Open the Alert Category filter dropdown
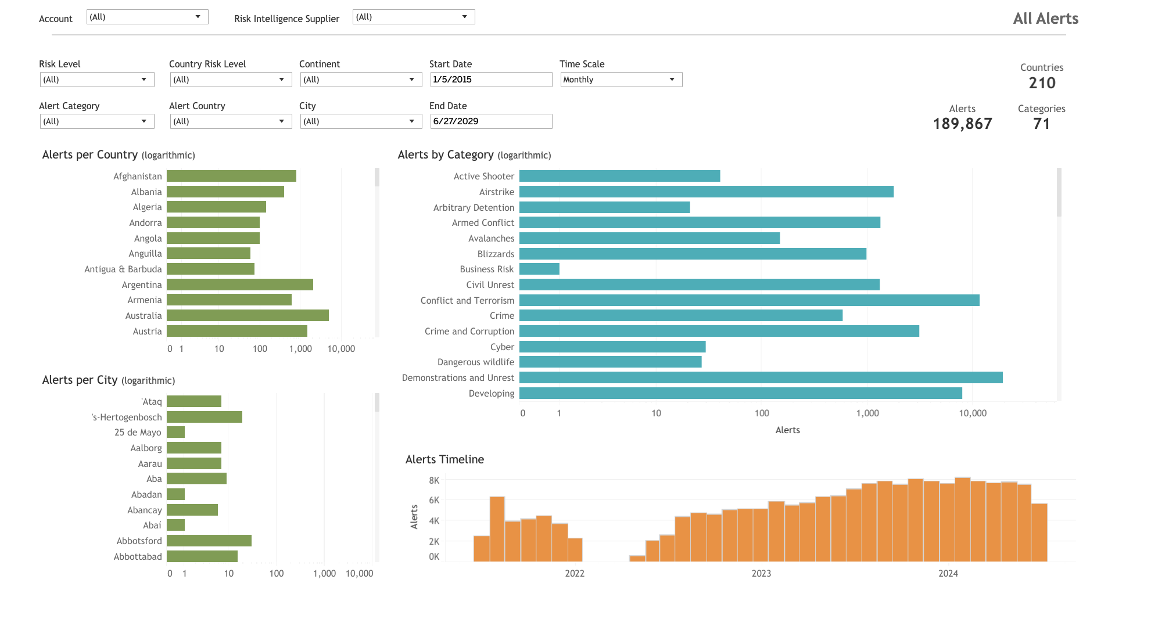This screenshot has height=619, width=1169. coord(96,121)
